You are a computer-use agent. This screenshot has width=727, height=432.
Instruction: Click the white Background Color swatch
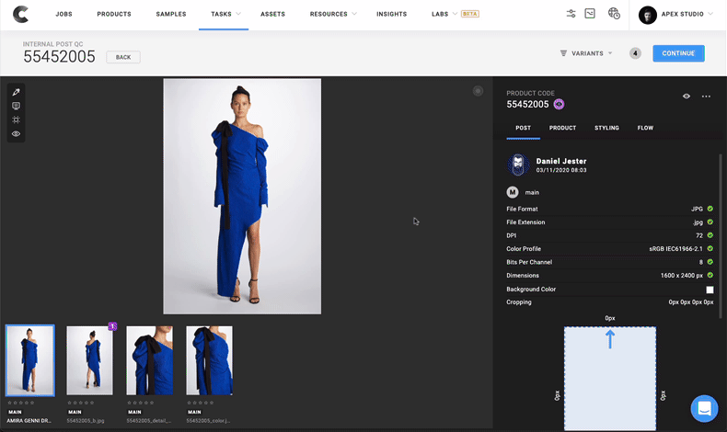coord(710,290)
